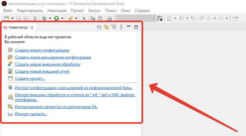
Task: Open the empty toolbar combo box
Action: [x=136, y=18]
